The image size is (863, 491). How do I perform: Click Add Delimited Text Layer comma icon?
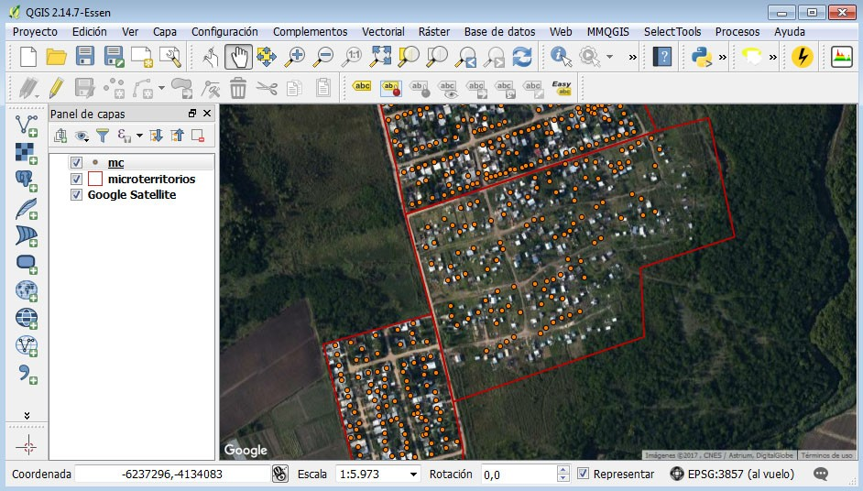(x=27, y=374)
